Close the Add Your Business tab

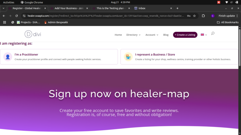point(87,8)
